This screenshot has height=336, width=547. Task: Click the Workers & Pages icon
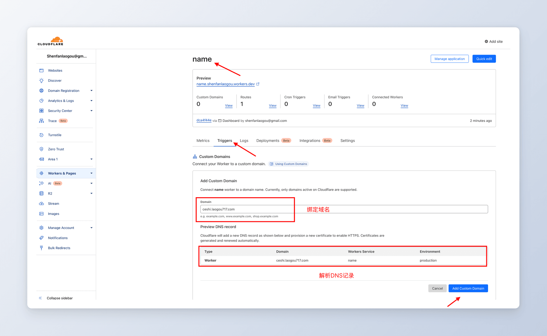[41, 173]
